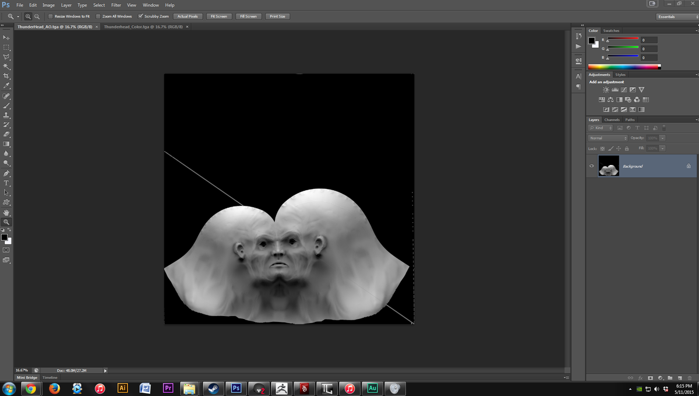
Task: Toggle Lock All padlock beside Lock label
Action: [626, 148]
